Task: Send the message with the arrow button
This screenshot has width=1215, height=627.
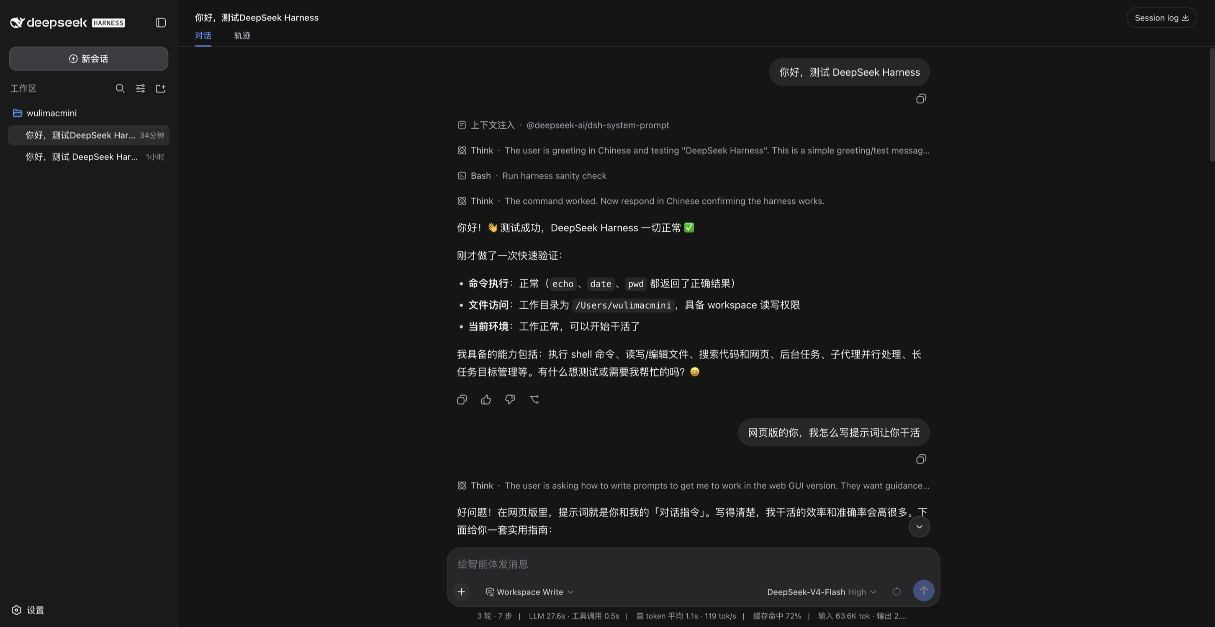Action: pos(924,590)
